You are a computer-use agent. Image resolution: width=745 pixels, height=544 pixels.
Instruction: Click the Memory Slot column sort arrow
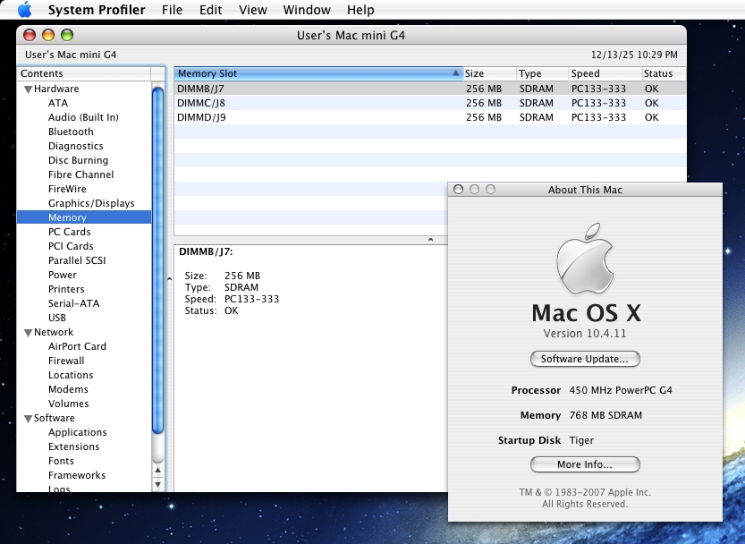456,73
